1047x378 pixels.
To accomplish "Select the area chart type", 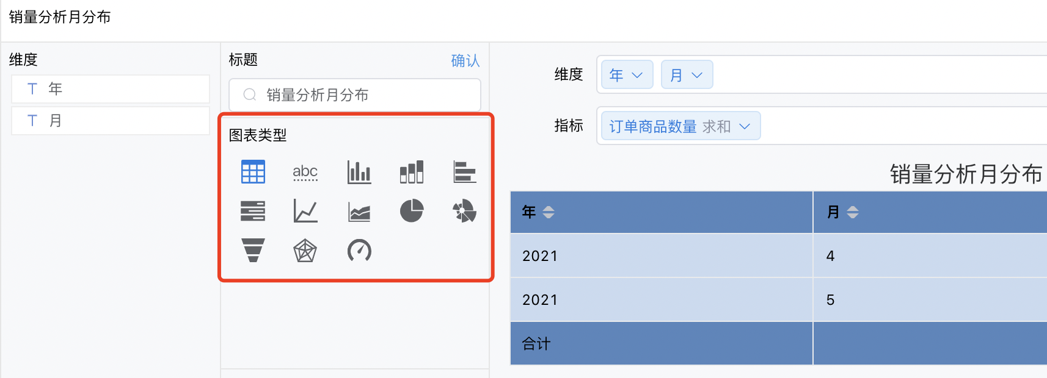I will coord(359,212).
